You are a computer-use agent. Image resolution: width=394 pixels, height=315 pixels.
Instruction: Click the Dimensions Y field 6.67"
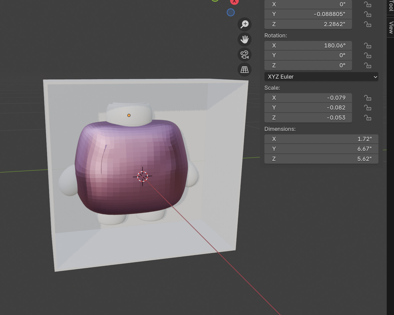click(321, 149)
